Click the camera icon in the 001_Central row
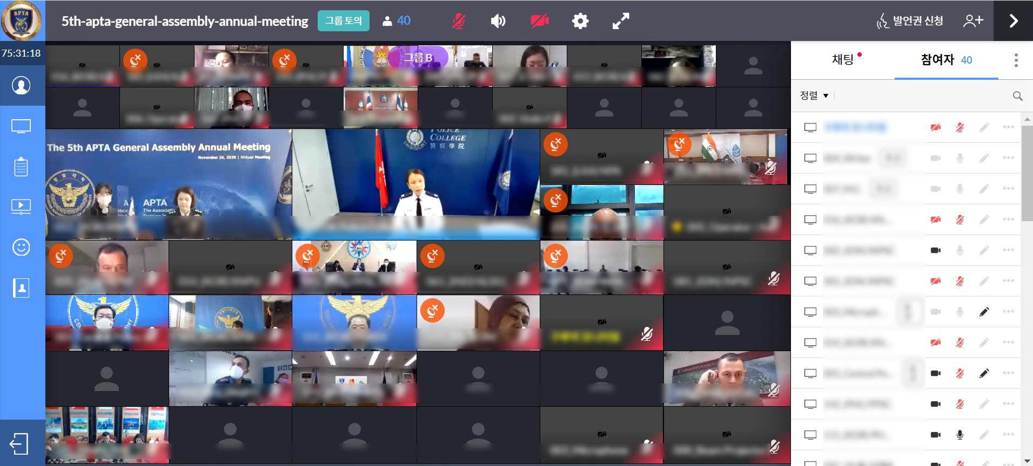Screen dimensions: 1033x466 (x=936, y=373)
